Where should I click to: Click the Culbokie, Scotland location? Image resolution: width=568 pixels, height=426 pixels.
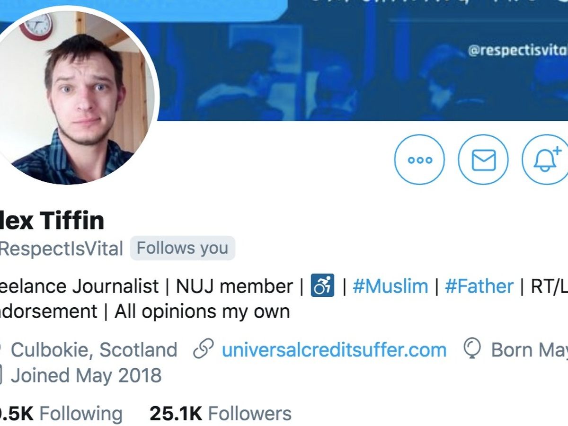[x=94, y=350]
